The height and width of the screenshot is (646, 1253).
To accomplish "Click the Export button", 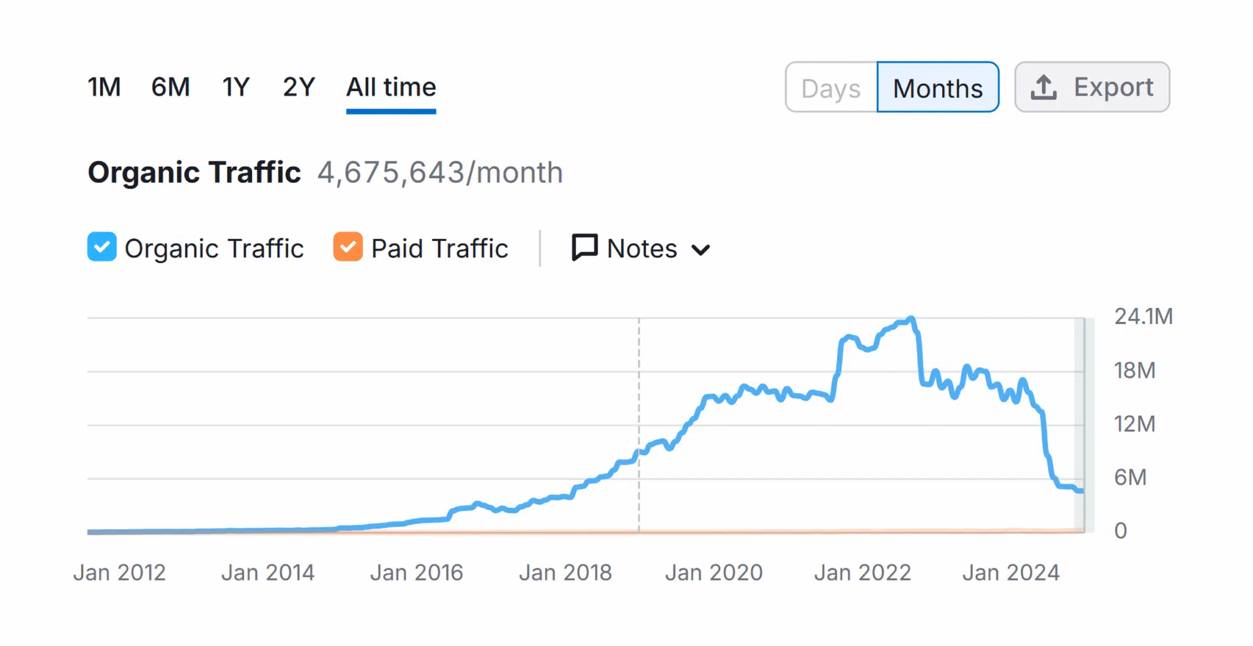I will (1092, 87).
